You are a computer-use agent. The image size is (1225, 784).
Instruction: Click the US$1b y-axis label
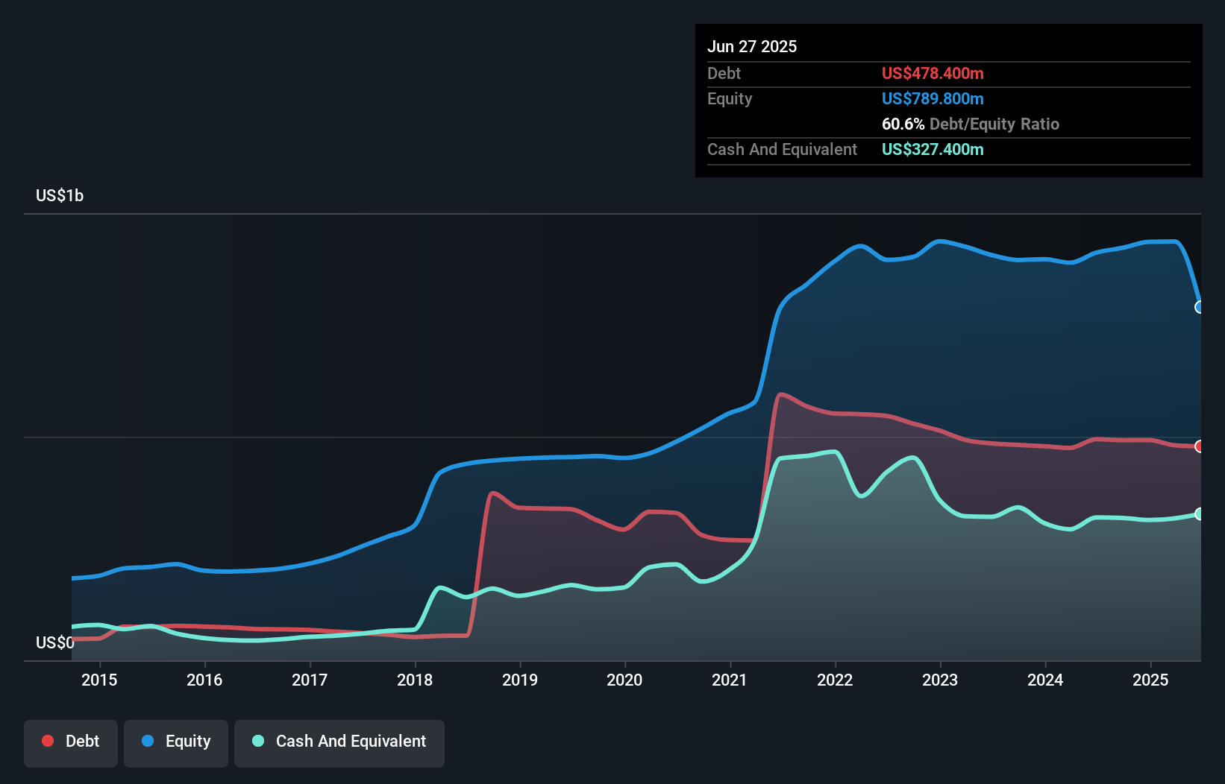[x=60, y=195]
